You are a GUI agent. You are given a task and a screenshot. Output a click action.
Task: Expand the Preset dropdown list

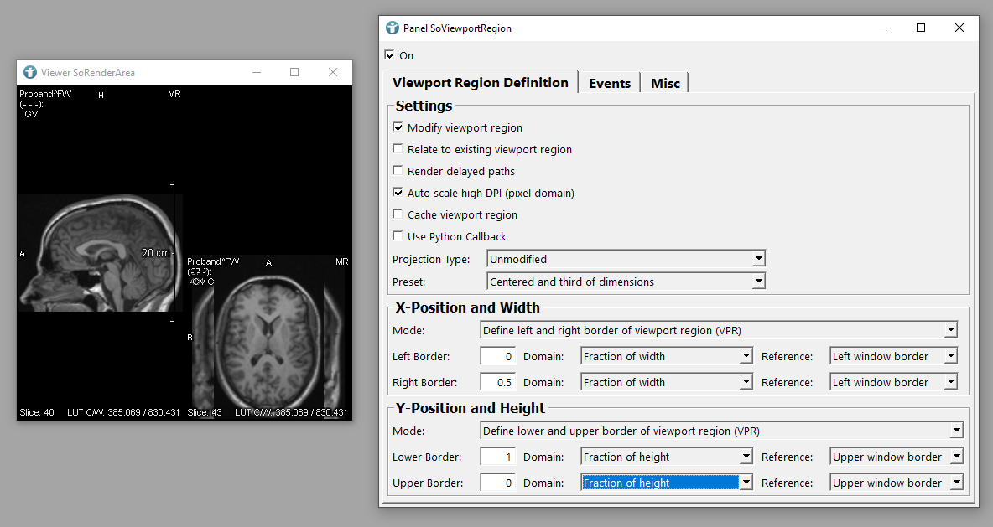click(626, 282)
